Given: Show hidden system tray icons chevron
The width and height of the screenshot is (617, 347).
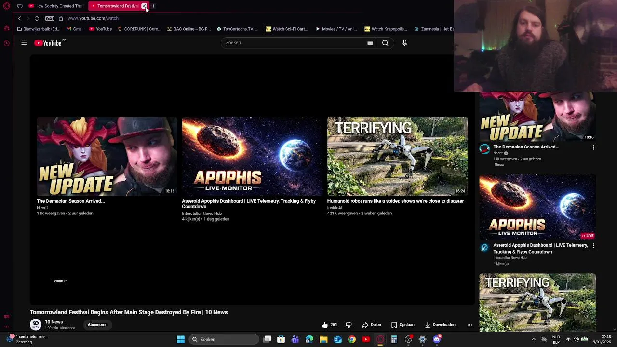Looking at the screenshot, I should click(x=534, y=339).
